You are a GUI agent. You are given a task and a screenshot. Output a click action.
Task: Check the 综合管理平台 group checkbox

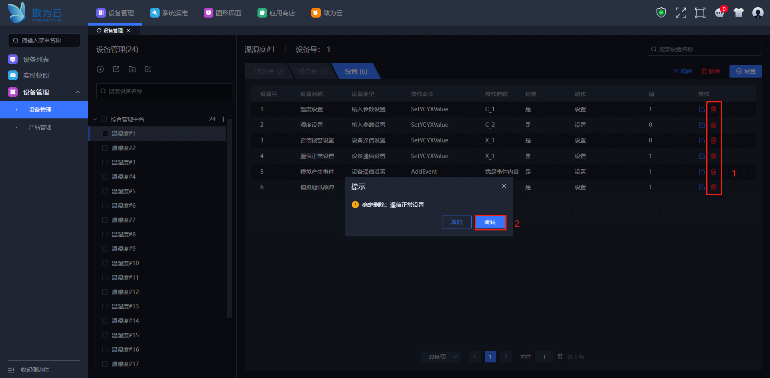point(104,119)
